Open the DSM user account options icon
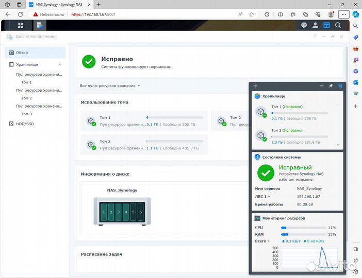Viewport: 362px width, 278px height. point(315,25)
